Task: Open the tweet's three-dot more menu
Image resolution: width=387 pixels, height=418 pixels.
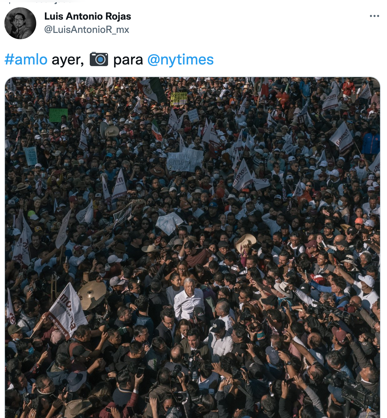Action: (374, 16)
